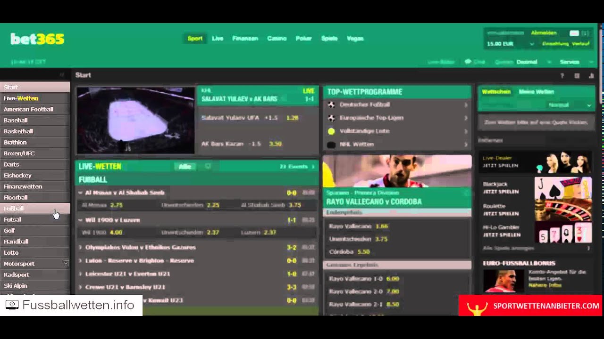Select Handball in the sidebar
This screenshot has width=604, height=339.
[x=35, y=242]
